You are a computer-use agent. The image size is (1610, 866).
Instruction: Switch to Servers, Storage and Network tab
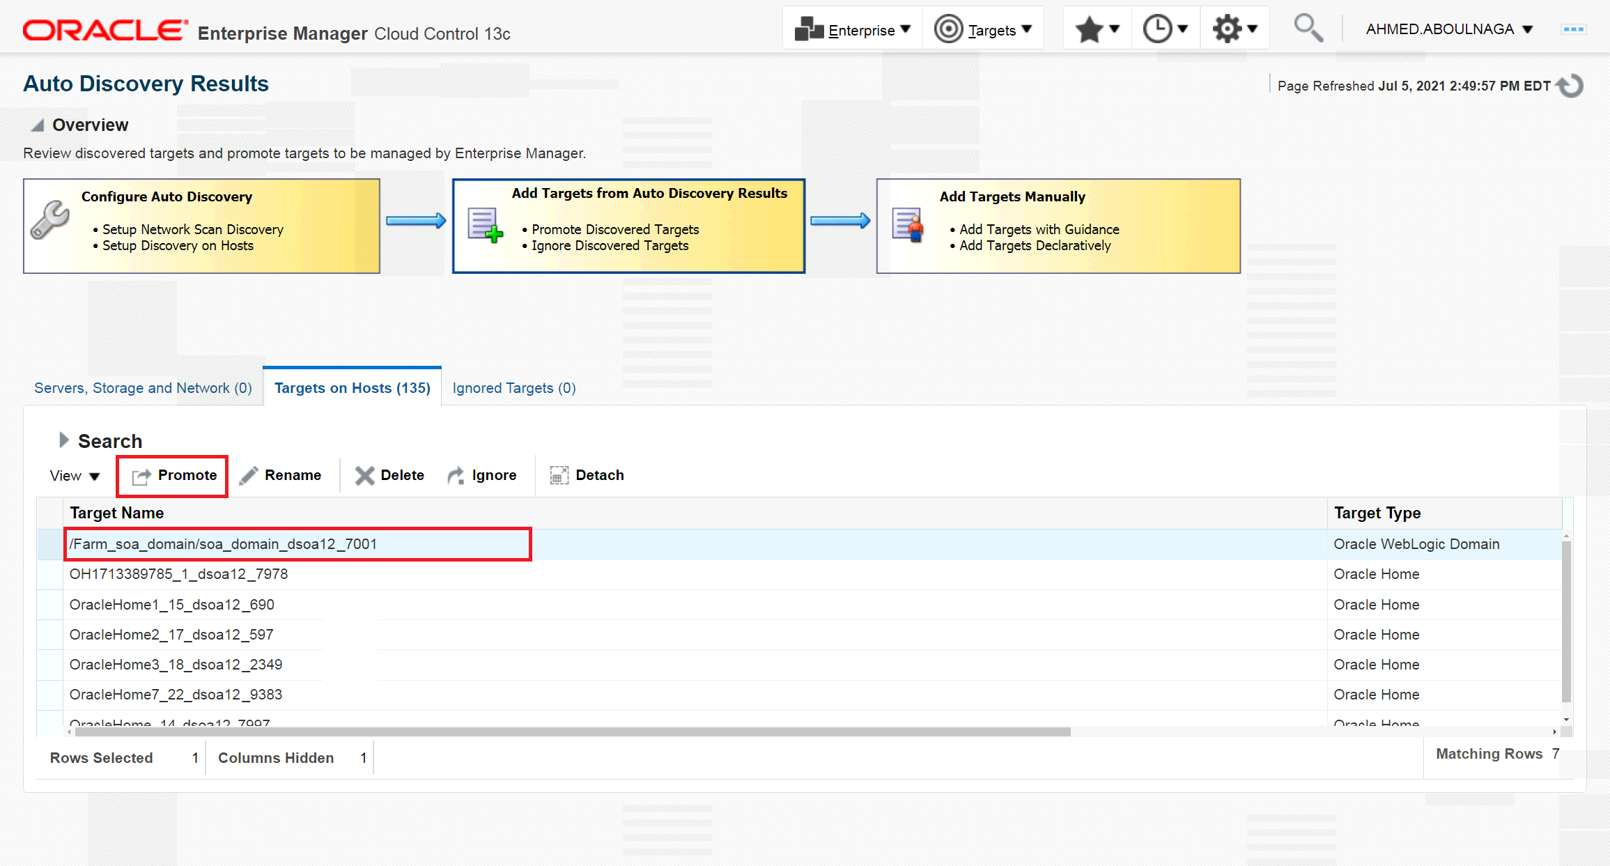pos(143,388)
